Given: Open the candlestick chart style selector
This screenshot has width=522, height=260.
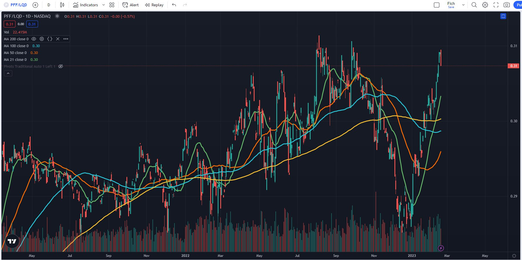Looking at the screenshot, I should click(62, 5).
